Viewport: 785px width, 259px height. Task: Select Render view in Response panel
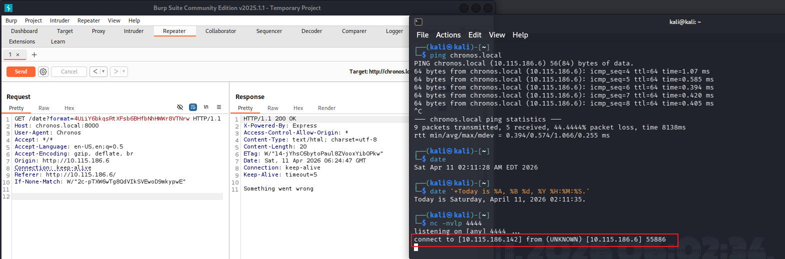click(x=326, y=108)
